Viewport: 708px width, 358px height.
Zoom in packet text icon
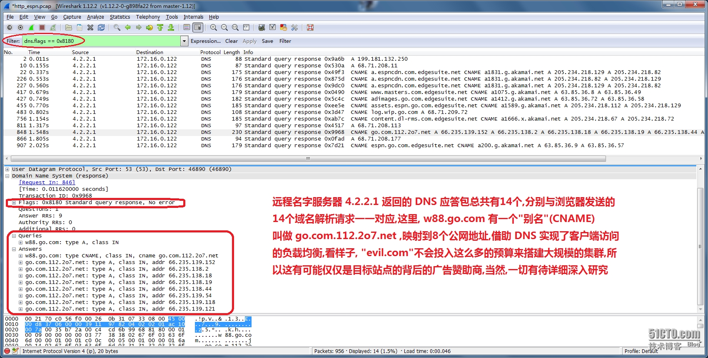pos(214,27)
